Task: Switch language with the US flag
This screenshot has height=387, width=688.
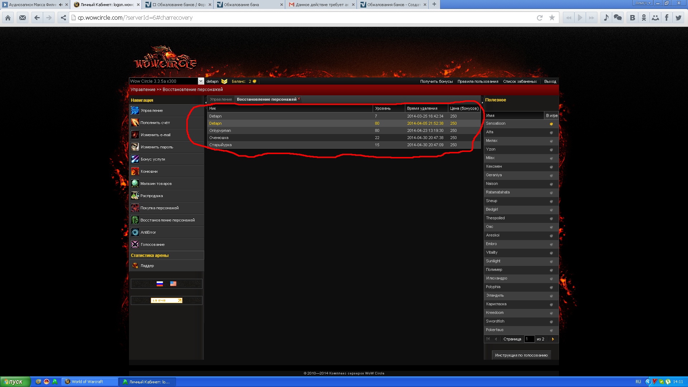Action: (x=173, y=284)
